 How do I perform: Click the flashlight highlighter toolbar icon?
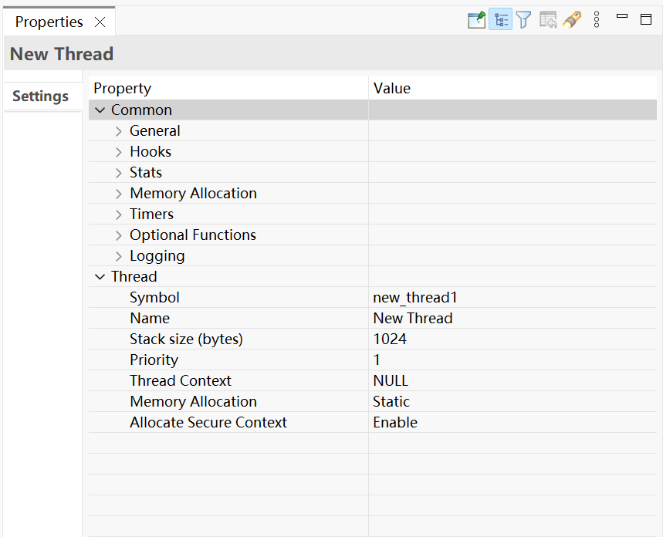tap(572, 20)
